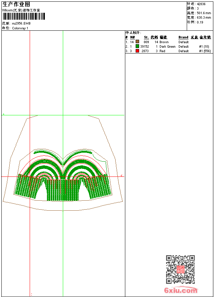Click the '描述' column header
The width and height of the screenshot is (214, 297).
tap(163, 37)
